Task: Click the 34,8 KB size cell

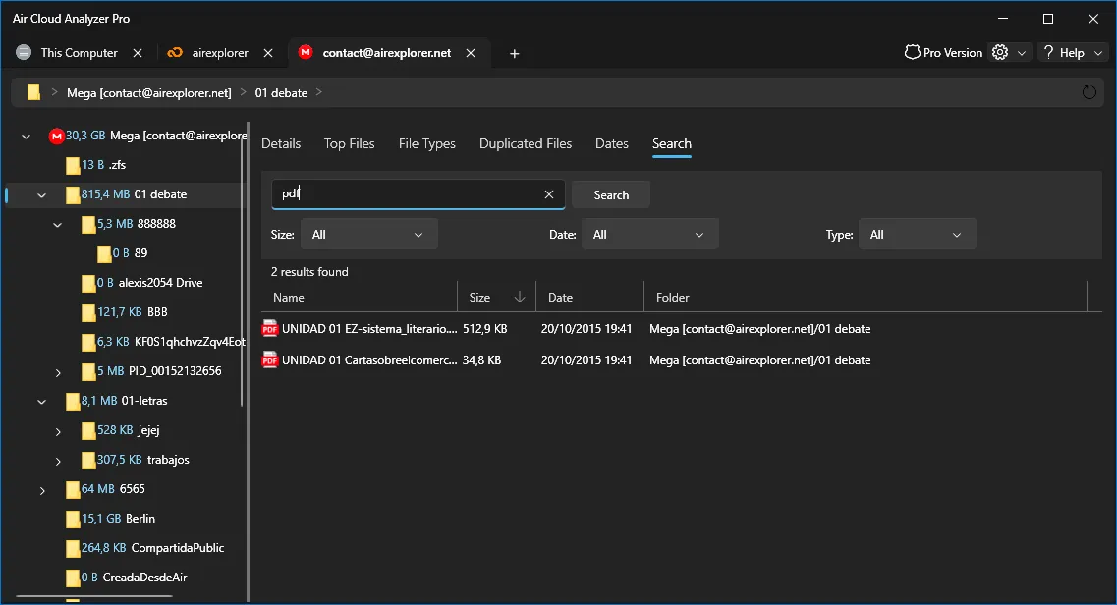Action: coord(481,360)
